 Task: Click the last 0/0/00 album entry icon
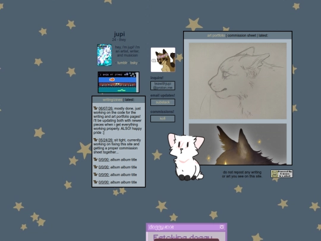(95, 181)
